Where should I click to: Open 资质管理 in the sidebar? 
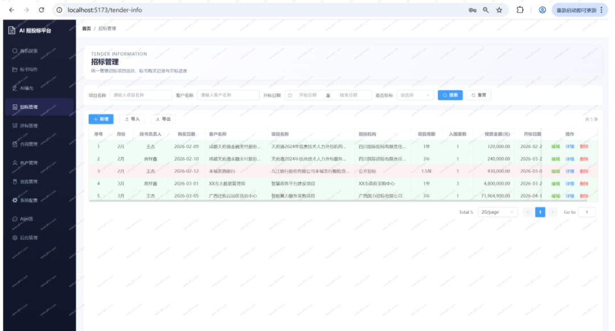39,182
